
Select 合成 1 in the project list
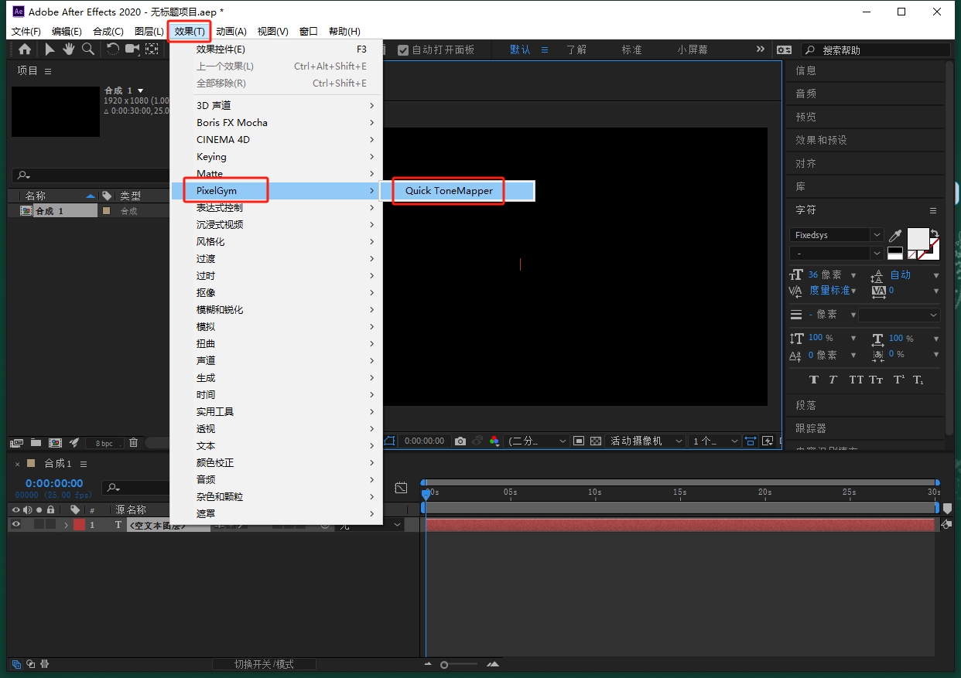coord(50,211)
